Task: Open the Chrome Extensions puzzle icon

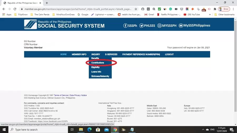Action: click(x=215, y=9)
